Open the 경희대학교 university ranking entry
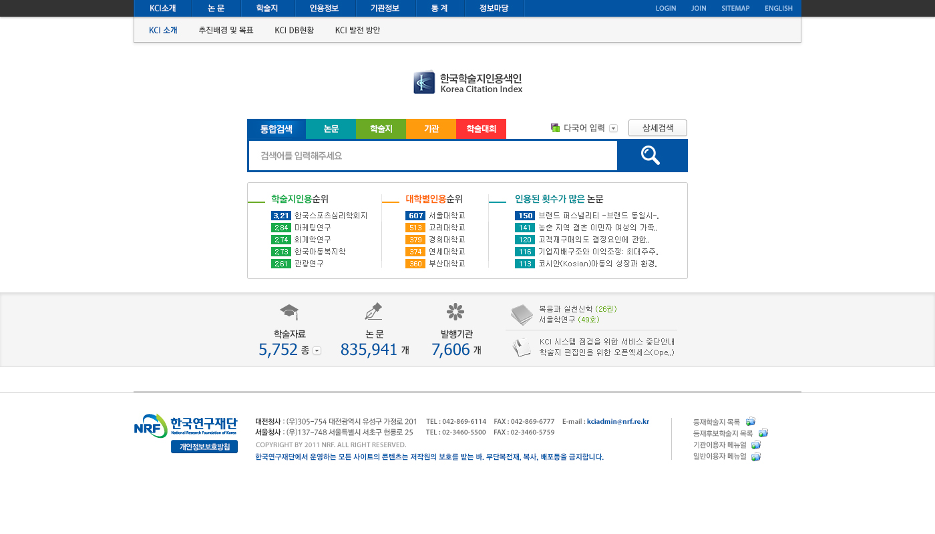935x534 pixels. coord(447,240)
